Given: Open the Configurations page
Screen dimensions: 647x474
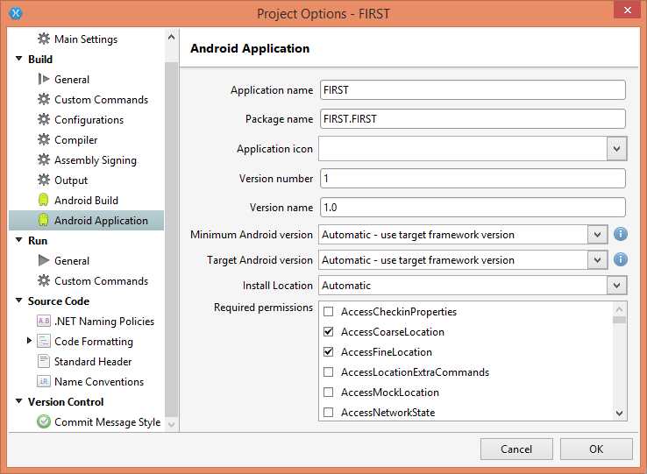Looking at the screenshot, I should (x=89, y=120).
